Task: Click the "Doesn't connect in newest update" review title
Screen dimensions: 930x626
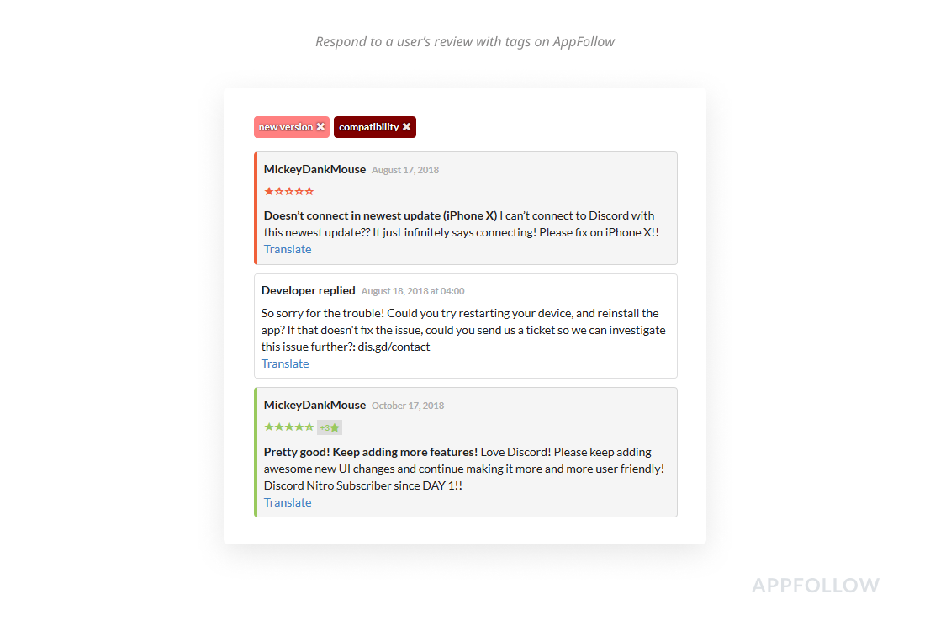Action: [x=380, y=215]
